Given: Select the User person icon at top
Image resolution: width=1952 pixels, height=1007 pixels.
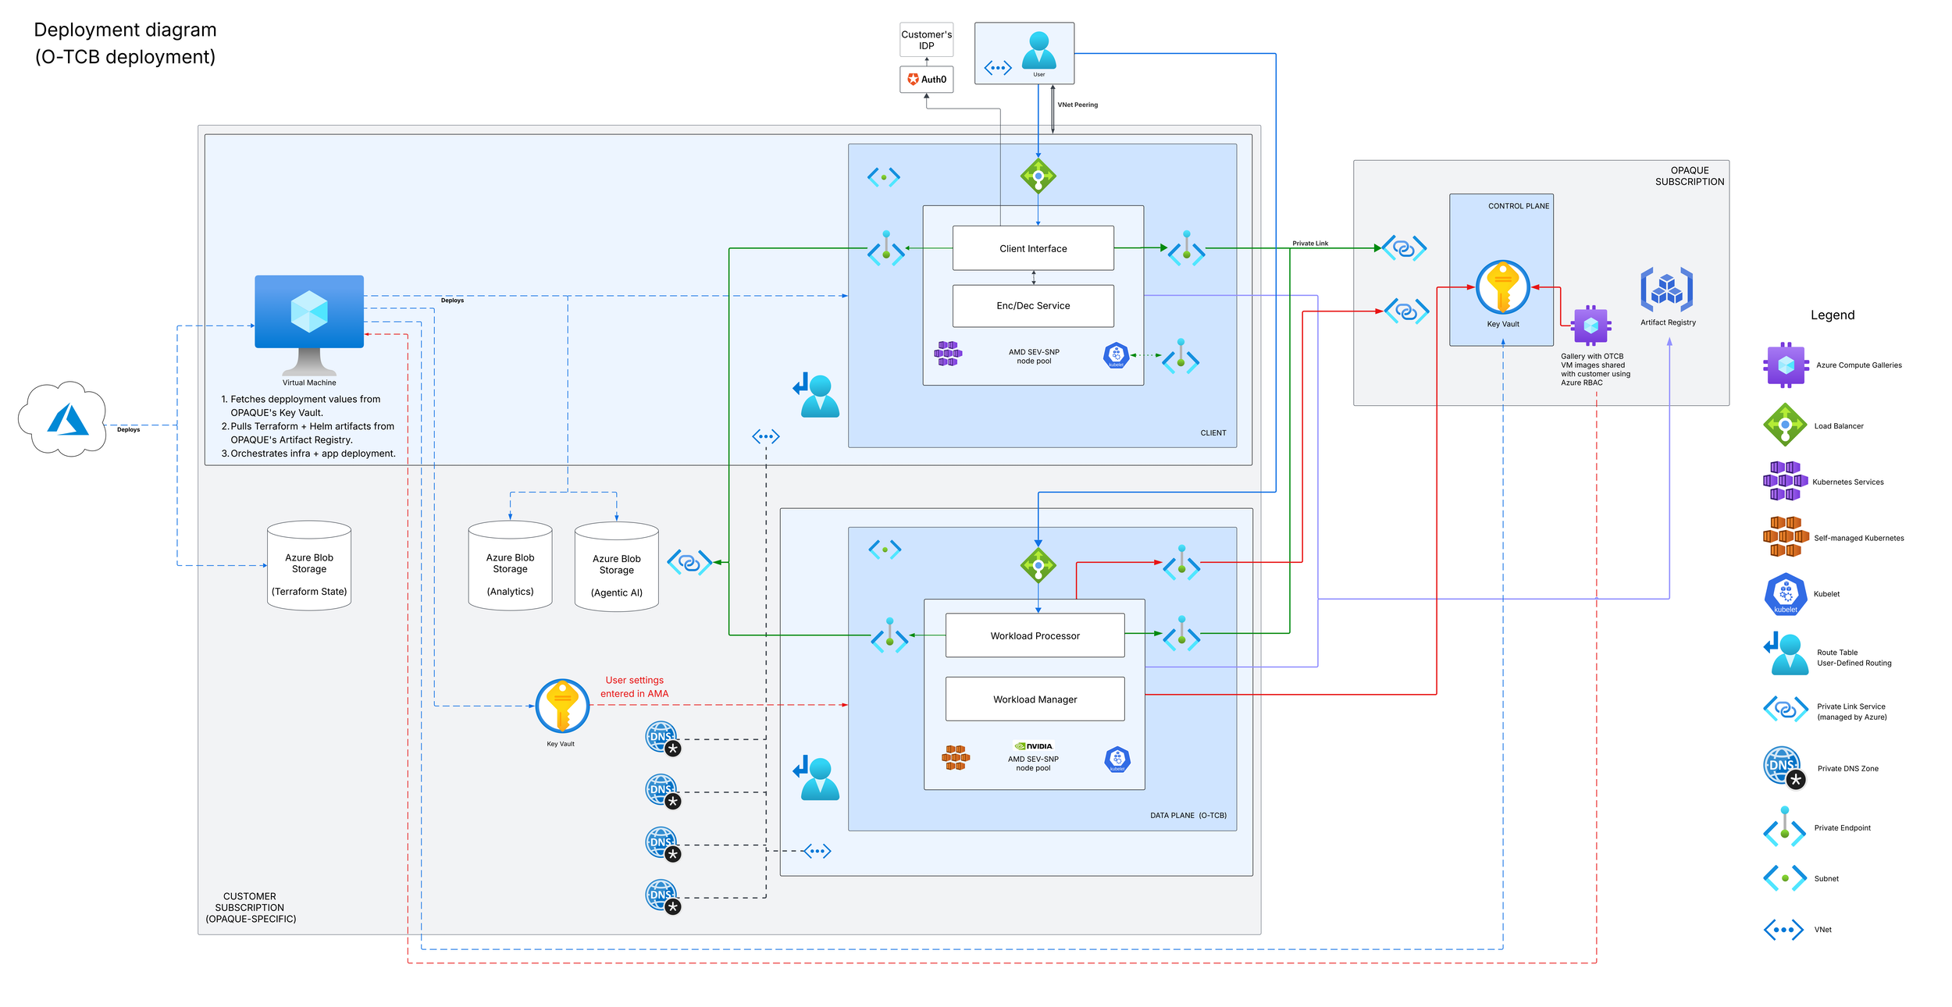Looking at the screenshot, I should pos(1038,50).
